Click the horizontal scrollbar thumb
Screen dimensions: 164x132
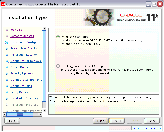coord(20,114)
